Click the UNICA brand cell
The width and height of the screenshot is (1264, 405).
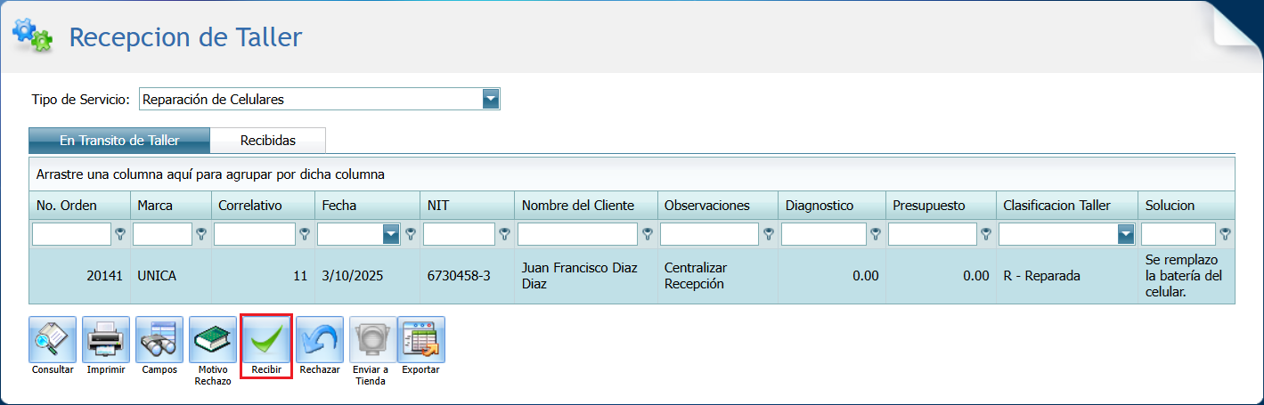pyautogui.click(x=171, y=276)
